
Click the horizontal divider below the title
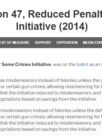[51, 33]
